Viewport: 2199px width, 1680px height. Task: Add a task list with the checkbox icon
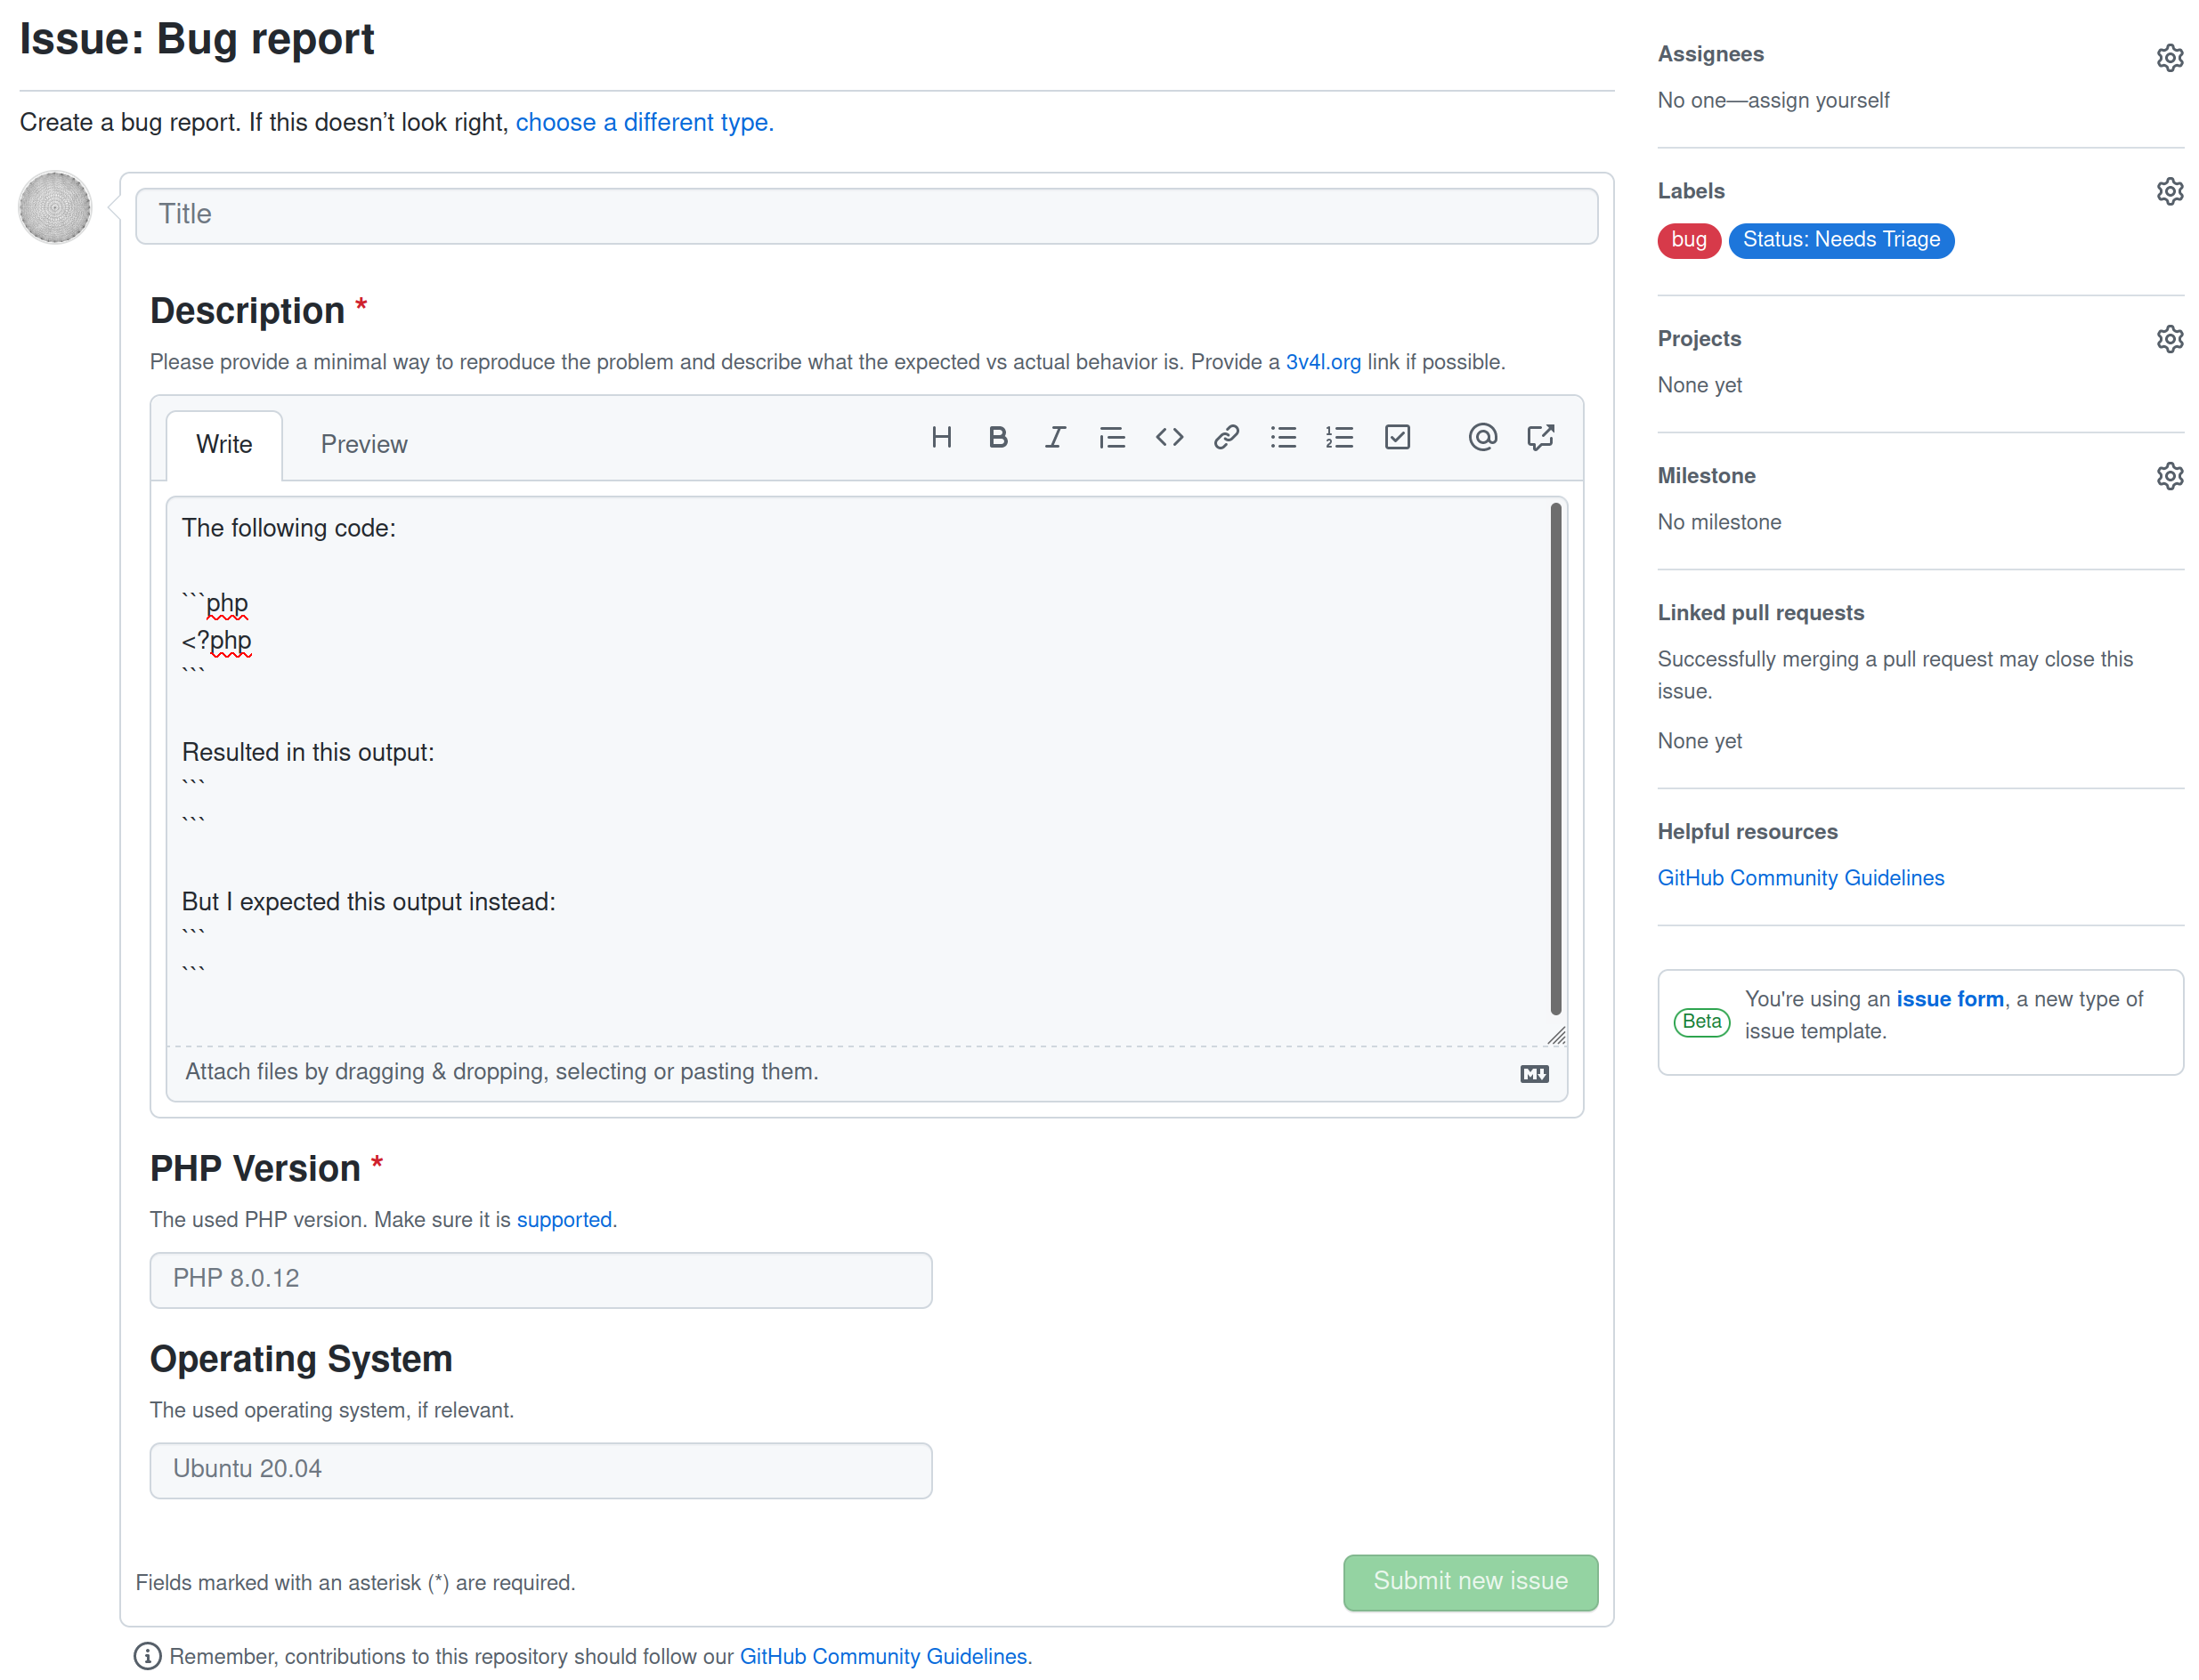point(1397,437)
